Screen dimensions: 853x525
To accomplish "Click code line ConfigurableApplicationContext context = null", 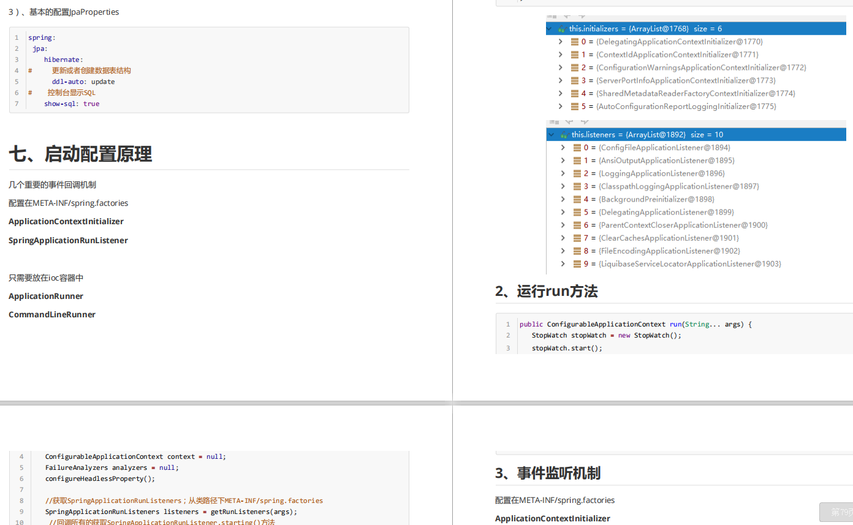I will [135, 456].
